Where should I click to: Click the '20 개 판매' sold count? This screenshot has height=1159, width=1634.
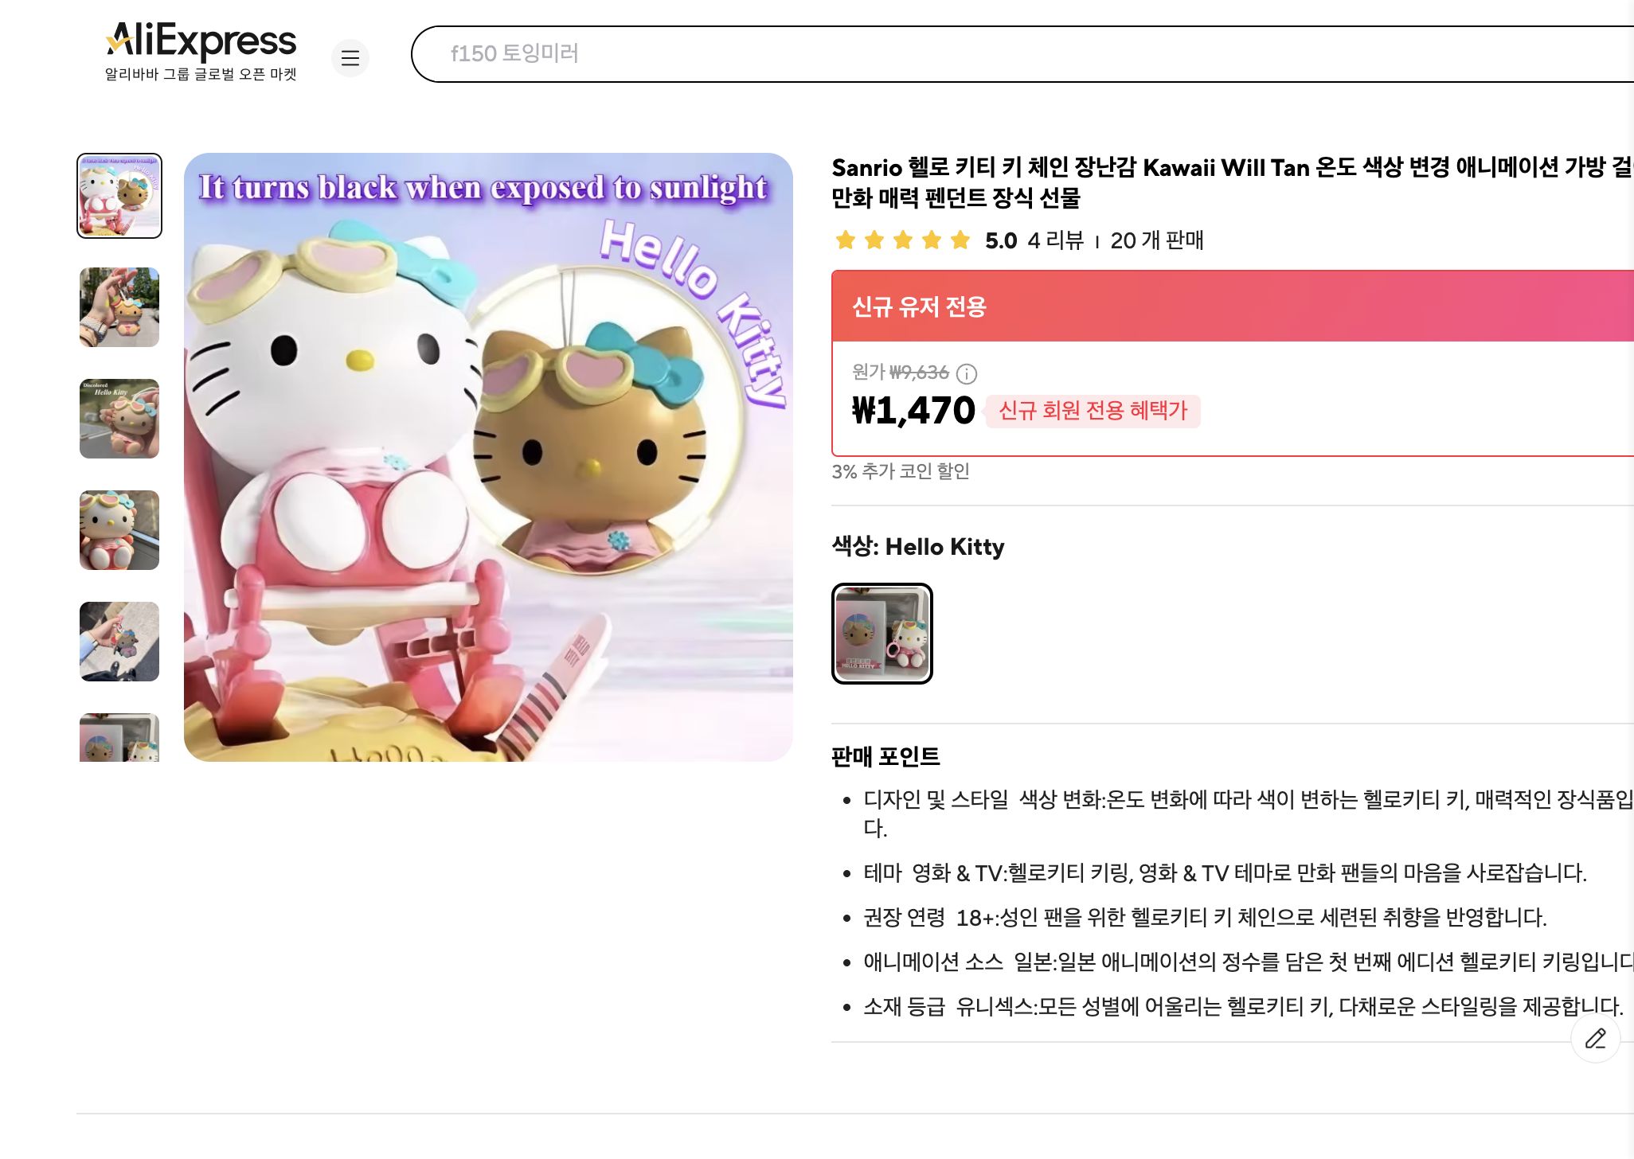pyautogui.click(x=1159, y=240)
